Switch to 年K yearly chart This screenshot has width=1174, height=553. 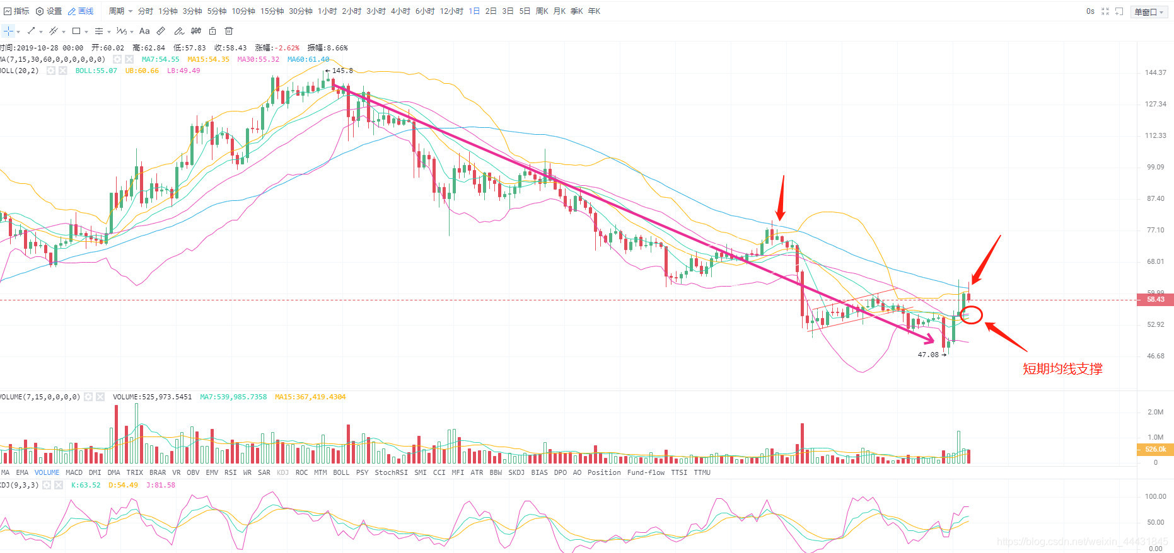coord(594,11)
